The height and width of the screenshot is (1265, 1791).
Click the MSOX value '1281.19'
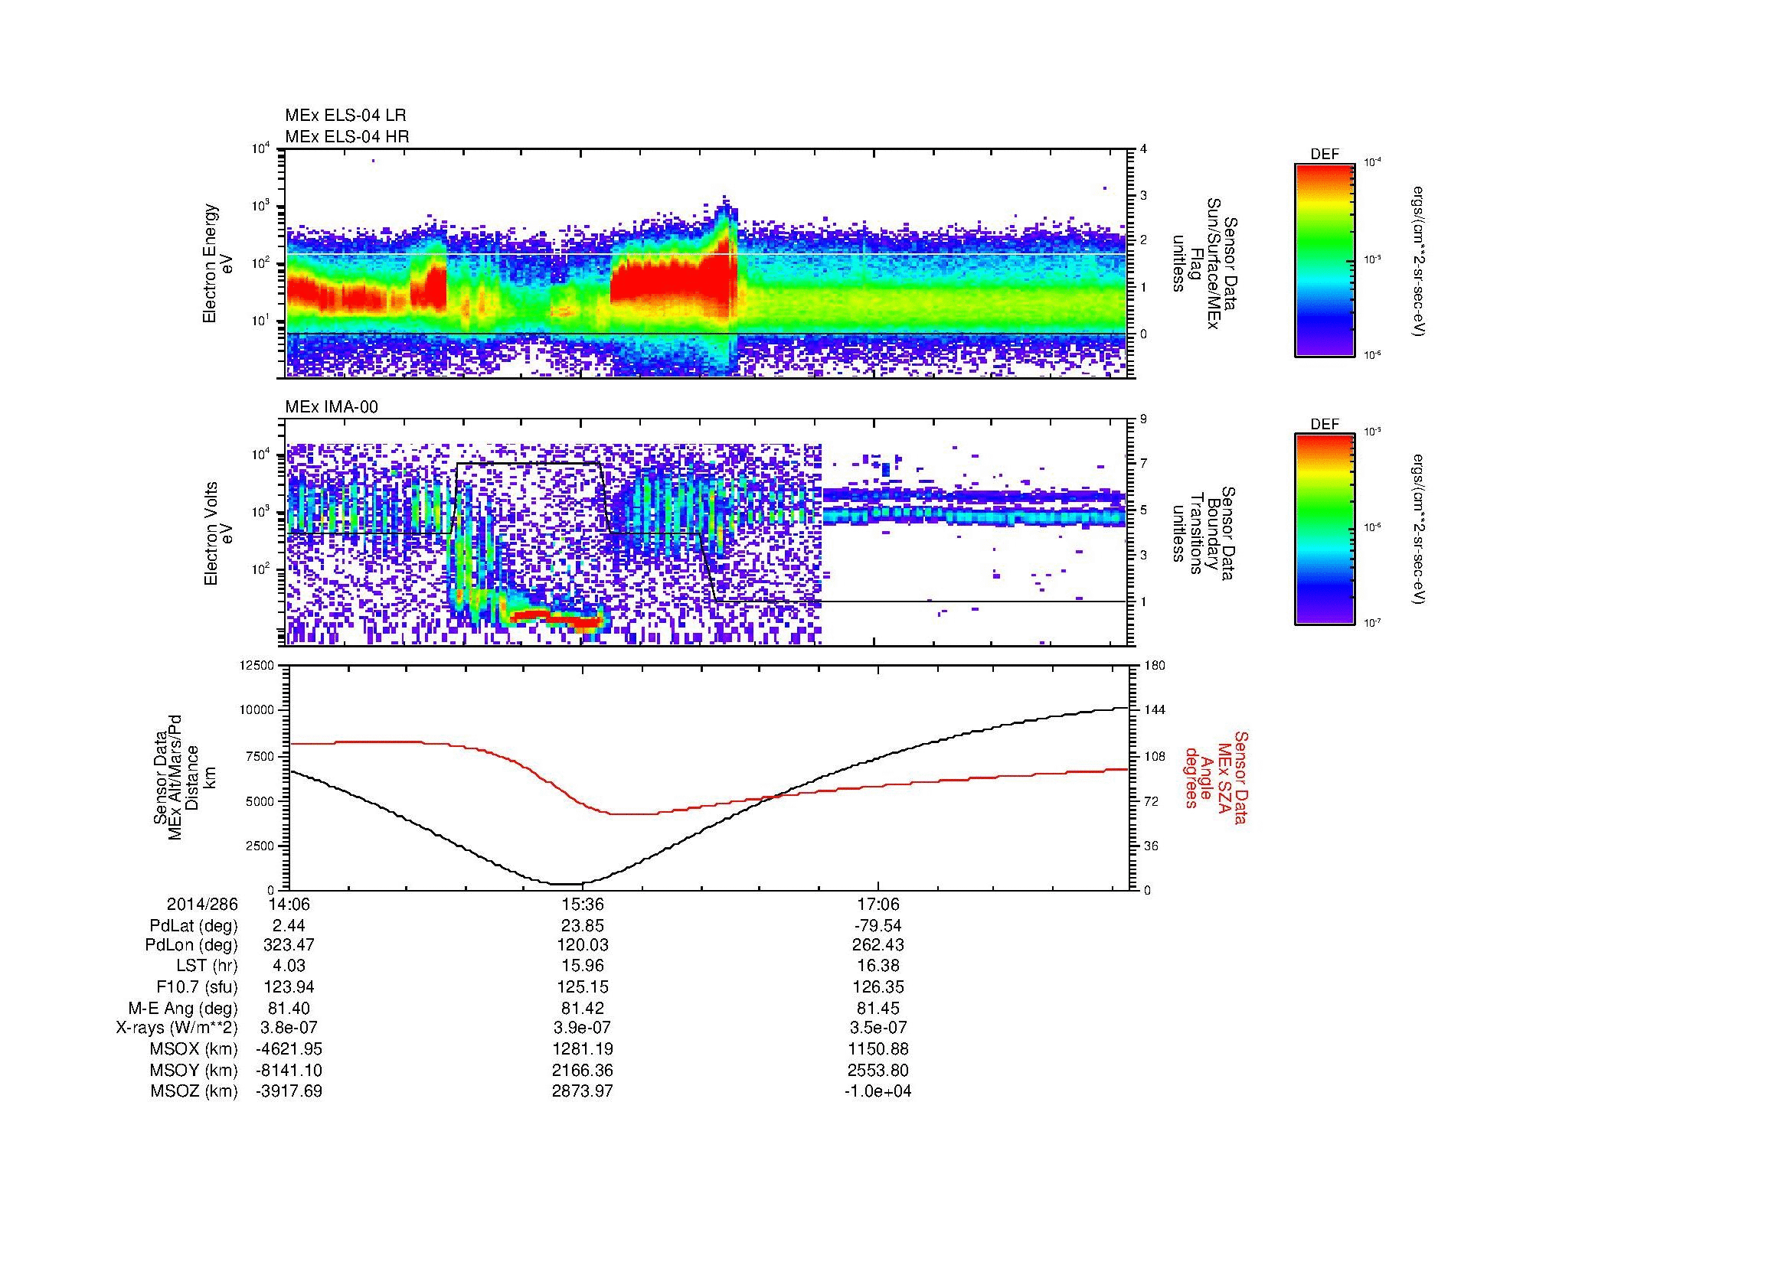coord(583,1050)
